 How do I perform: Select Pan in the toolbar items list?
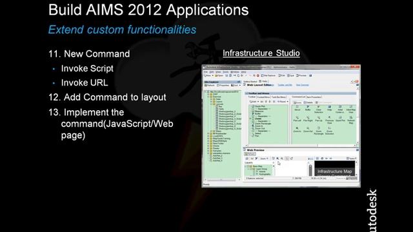257,136
